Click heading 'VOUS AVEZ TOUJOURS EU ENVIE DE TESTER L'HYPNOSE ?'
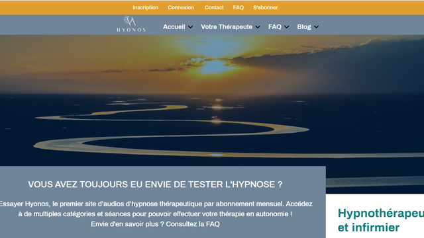The height and width of the screenshot is (238, 424). coord(155,184)
